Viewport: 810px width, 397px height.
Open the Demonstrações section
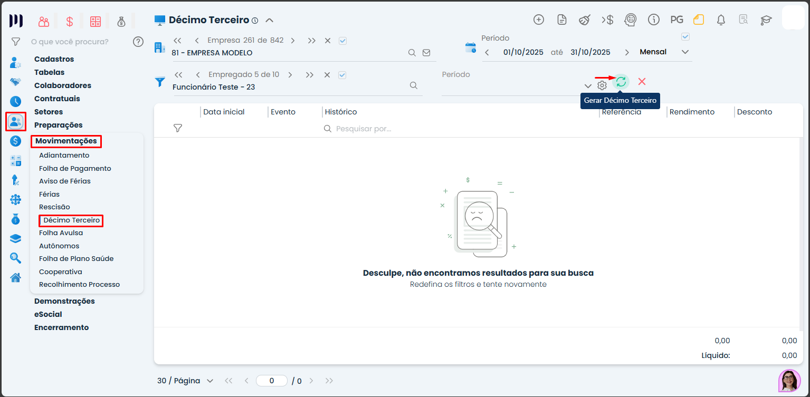pyautogui.click(x=64, y=301)
